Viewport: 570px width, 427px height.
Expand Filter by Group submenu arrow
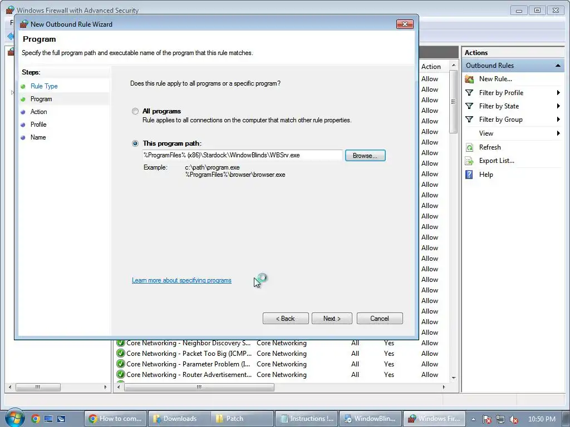tap(558, 119)
